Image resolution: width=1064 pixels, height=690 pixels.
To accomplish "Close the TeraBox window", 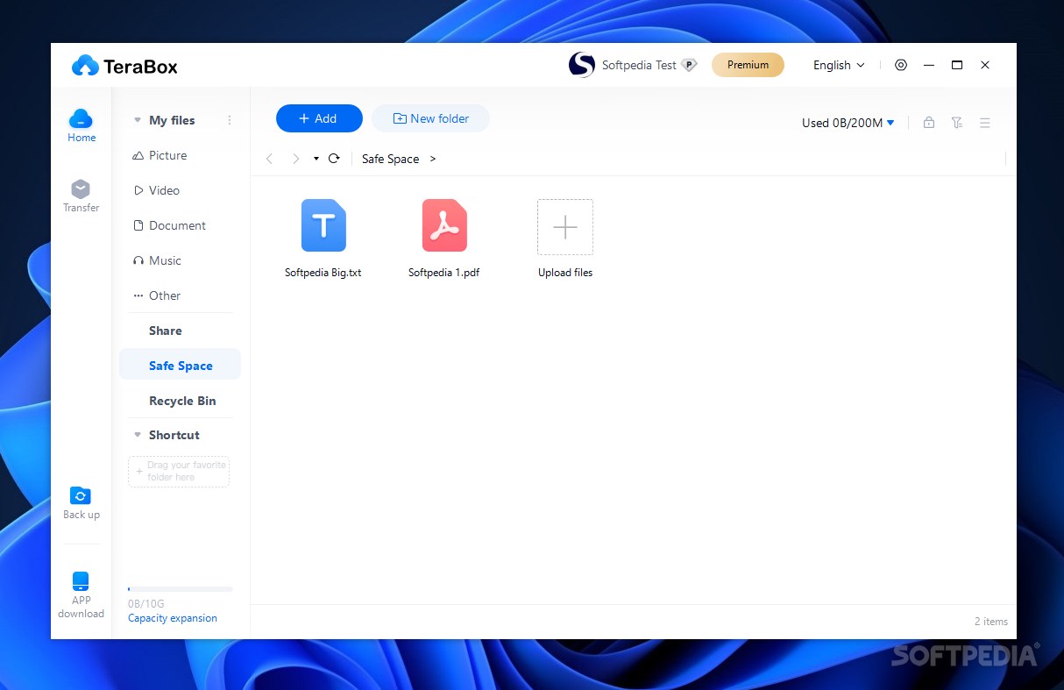I will [x=985, y=65].
